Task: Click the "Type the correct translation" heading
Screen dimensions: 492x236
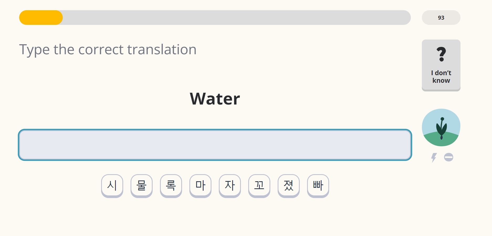Action: click(x=108, y=50)
